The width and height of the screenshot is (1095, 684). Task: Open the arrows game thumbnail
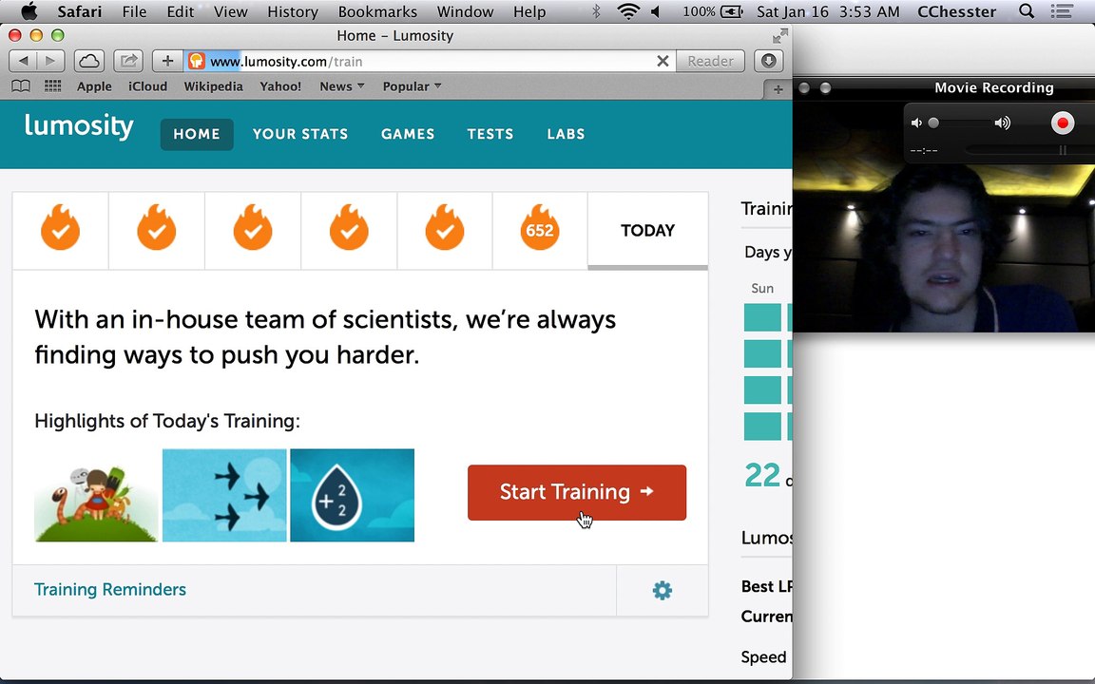[224, 495]
